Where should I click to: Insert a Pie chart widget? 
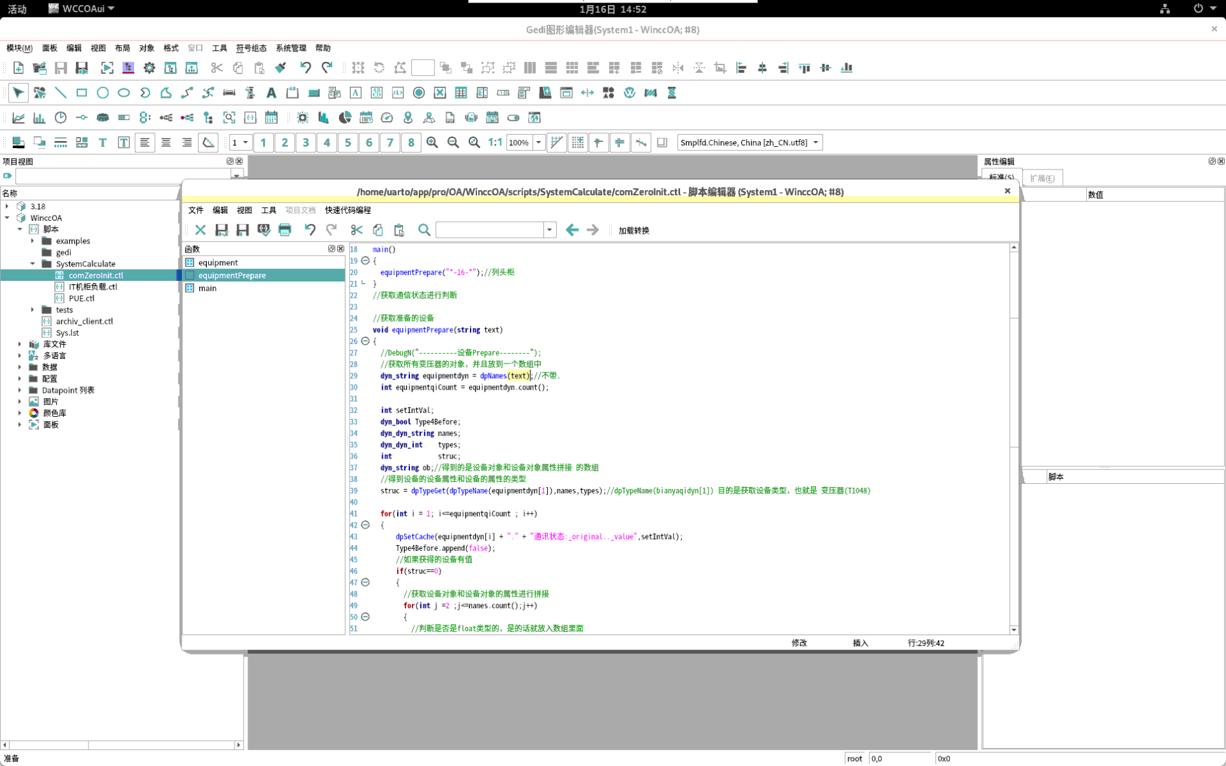(x=345, y=117)
